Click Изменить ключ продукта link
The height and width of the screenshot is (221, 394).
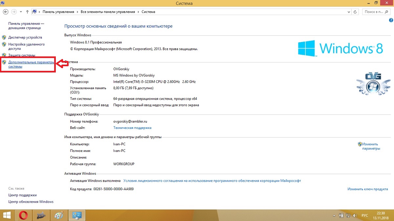[368, 189]
